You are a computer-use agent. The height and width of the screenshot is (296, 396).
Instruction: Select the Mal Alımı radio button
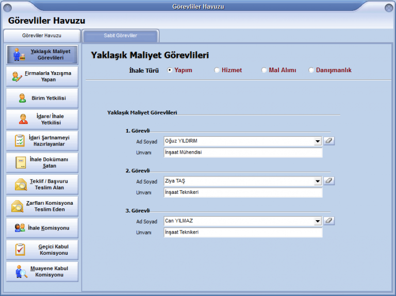pos(264,70)
